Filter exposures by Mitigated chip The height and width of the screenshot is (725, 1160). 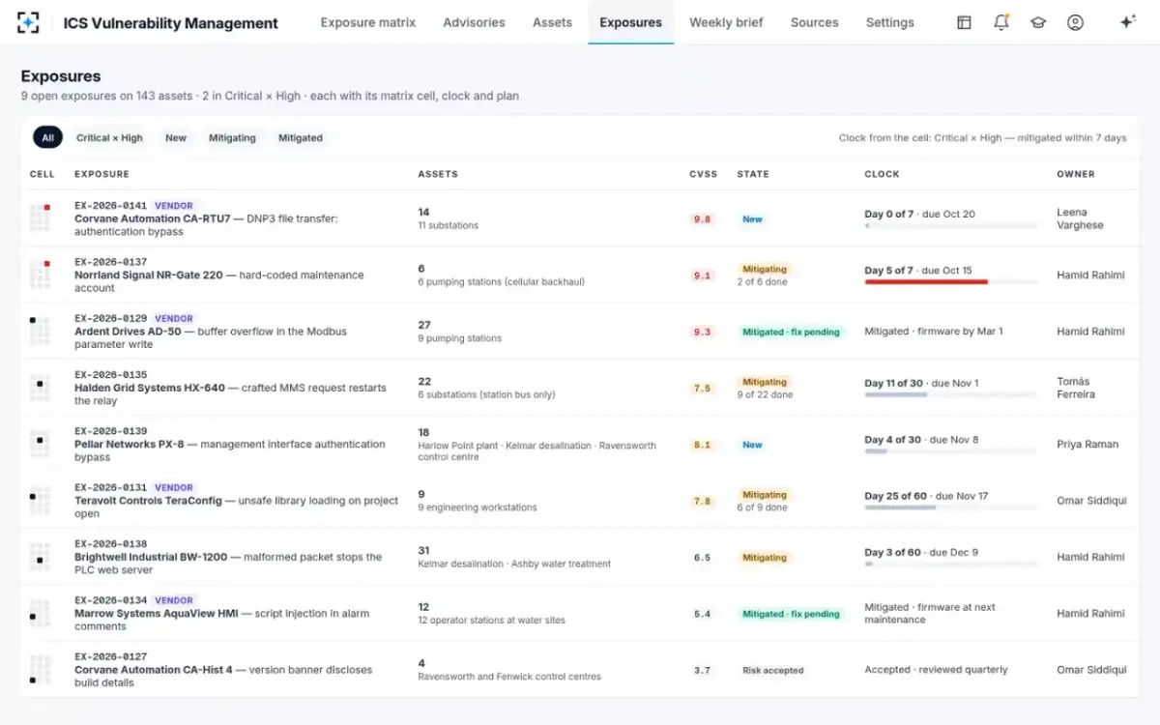pos(301,138)
